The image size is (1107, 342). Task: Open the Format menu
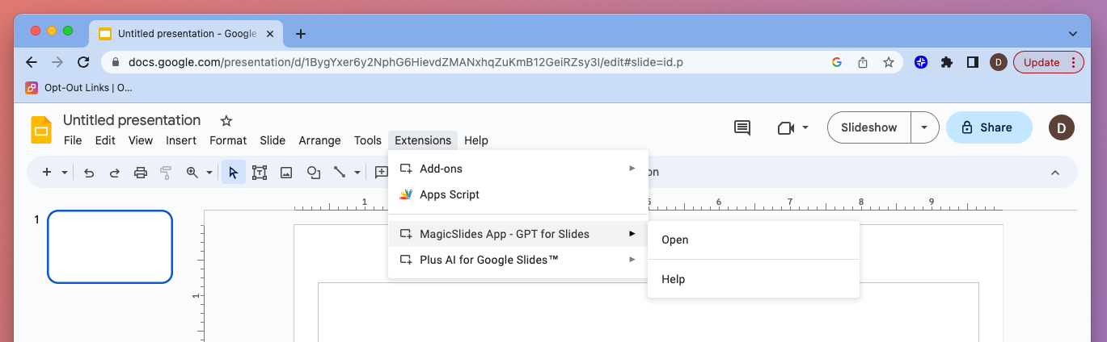228,140
